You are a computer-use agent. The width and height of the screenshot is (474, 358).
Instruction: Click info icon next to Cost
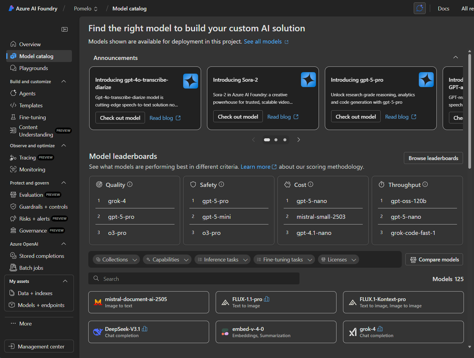311,185
